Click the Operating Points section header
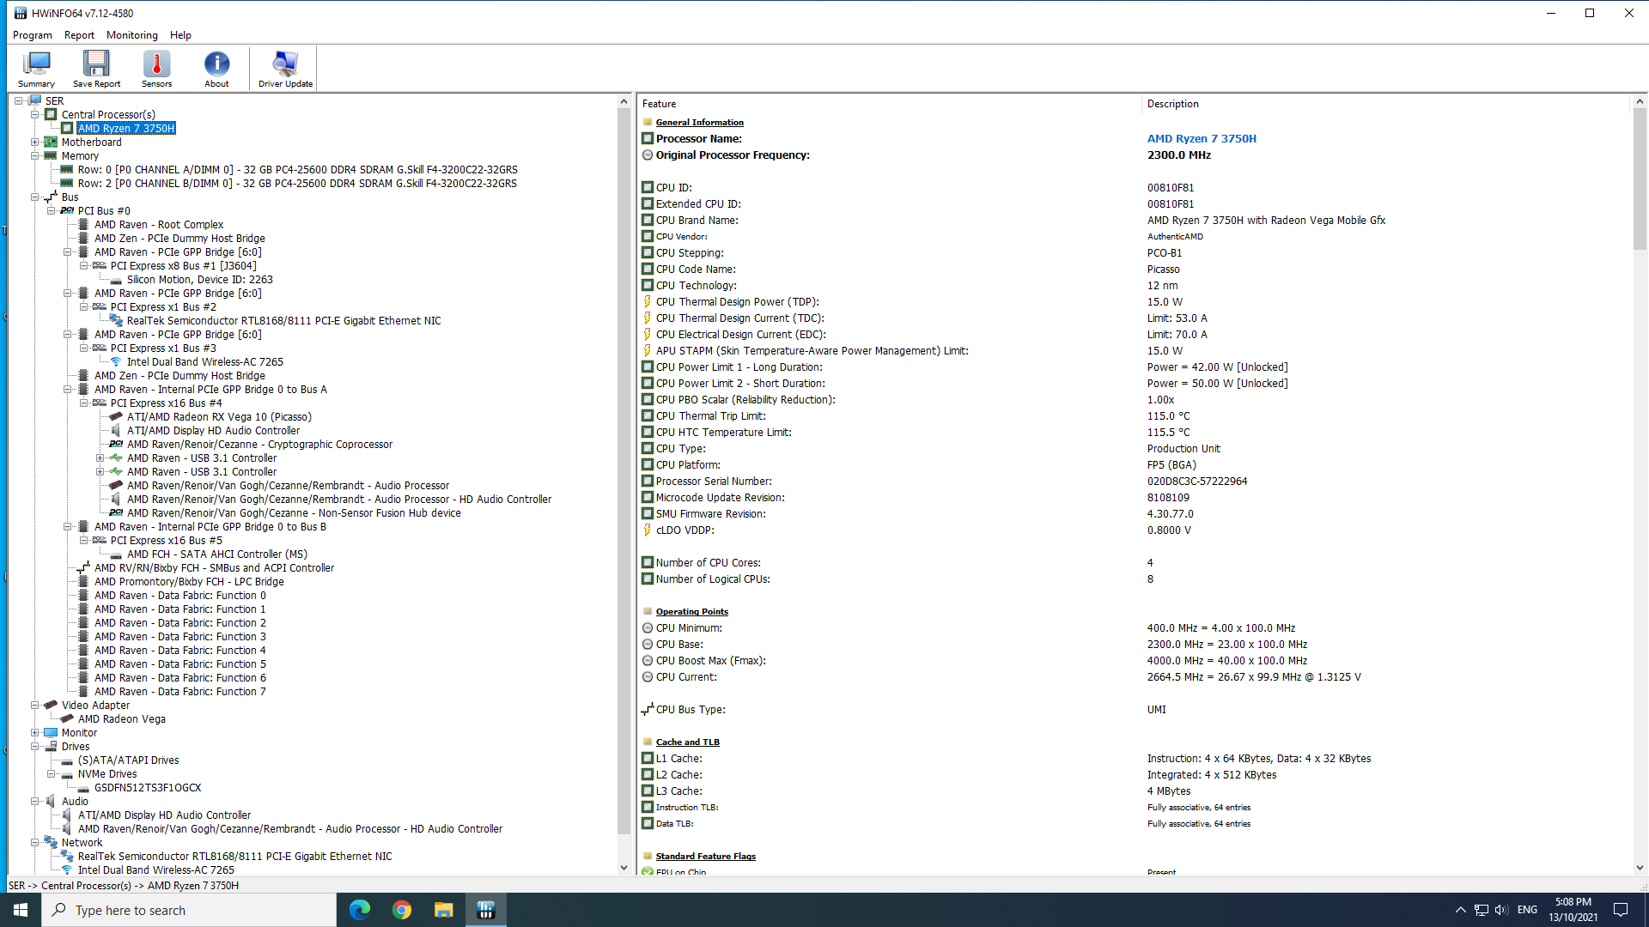The image size is (1649, 927). [692, 612]
